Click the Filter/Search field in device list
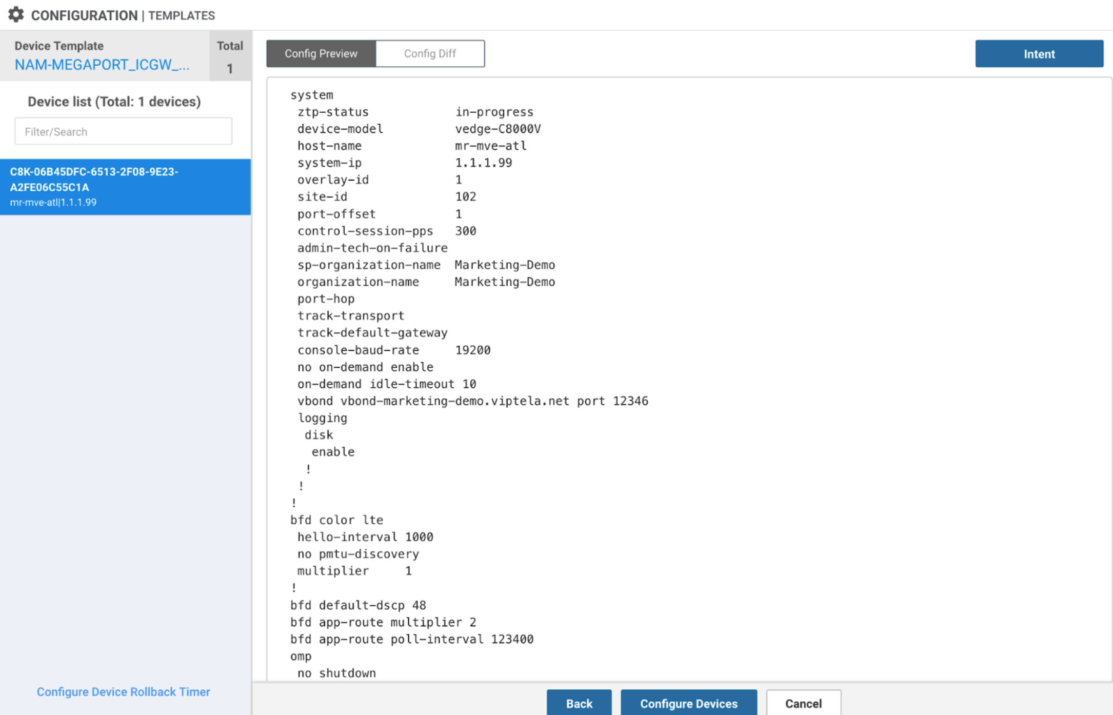The image size is (1113, 715). (123, 131)
